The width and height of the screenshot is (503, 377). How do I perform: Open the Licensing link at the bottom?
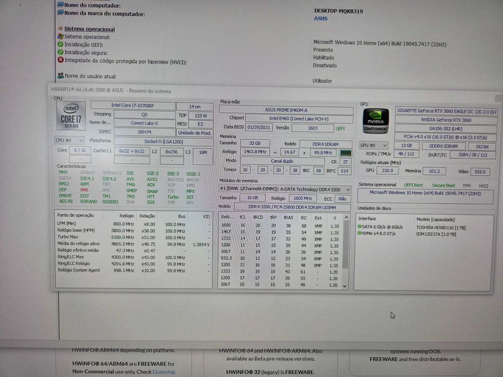click(163, 372)
